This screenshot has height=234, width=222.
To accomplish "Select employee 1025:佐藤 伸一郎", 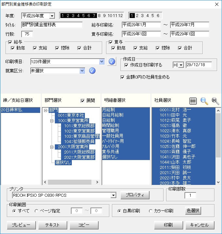I will click(x=183, y=147).
